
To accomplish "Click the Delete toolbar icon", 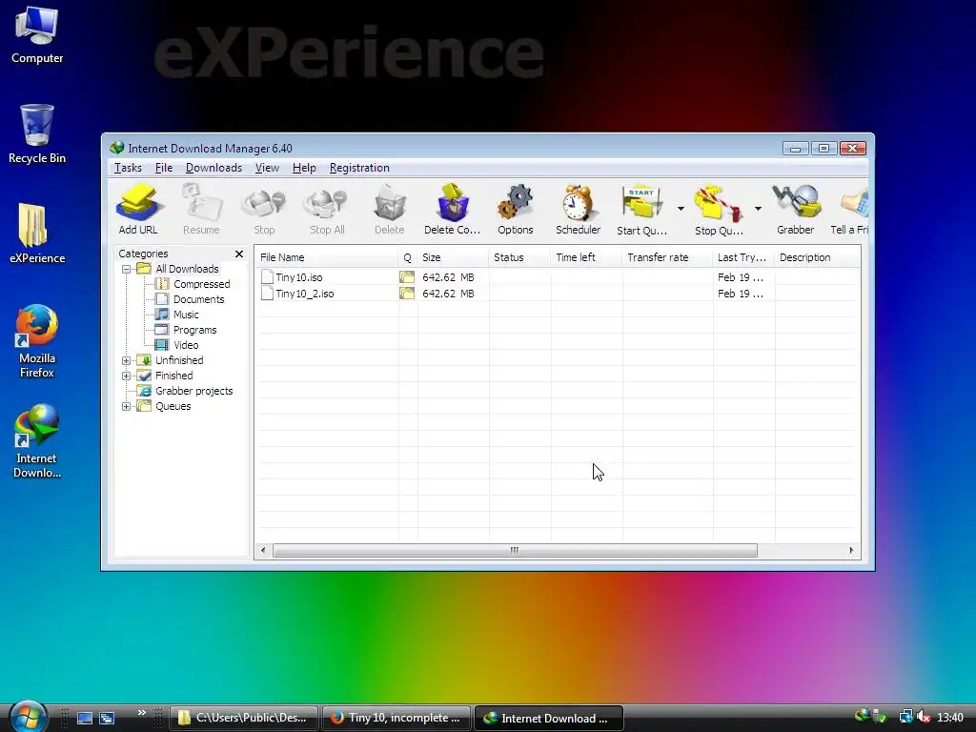I will click(x=390, y=209).
